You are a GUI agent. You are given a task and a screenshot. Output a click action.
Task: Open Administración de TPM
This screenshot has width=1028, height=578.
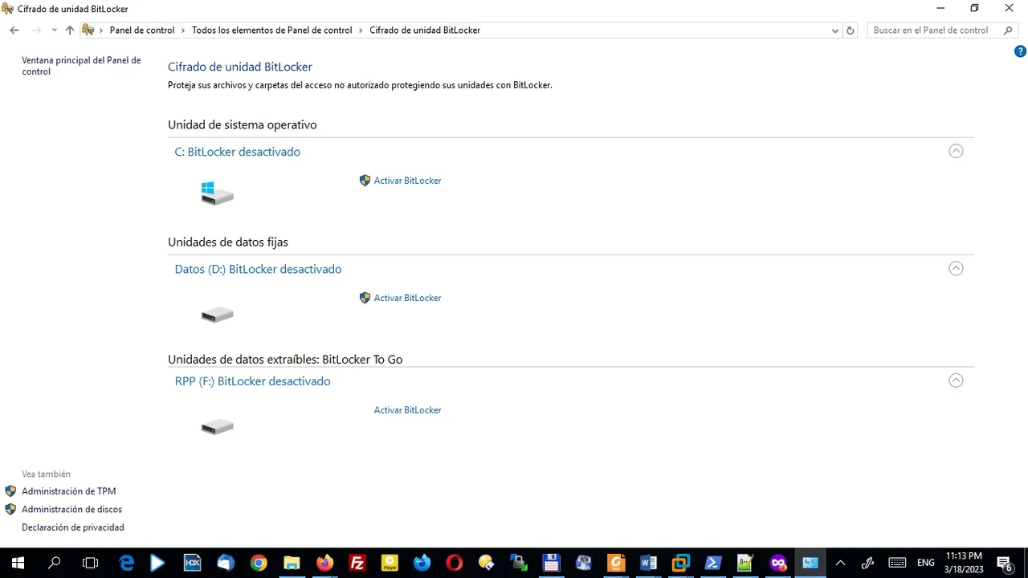(x=68, y=491)
